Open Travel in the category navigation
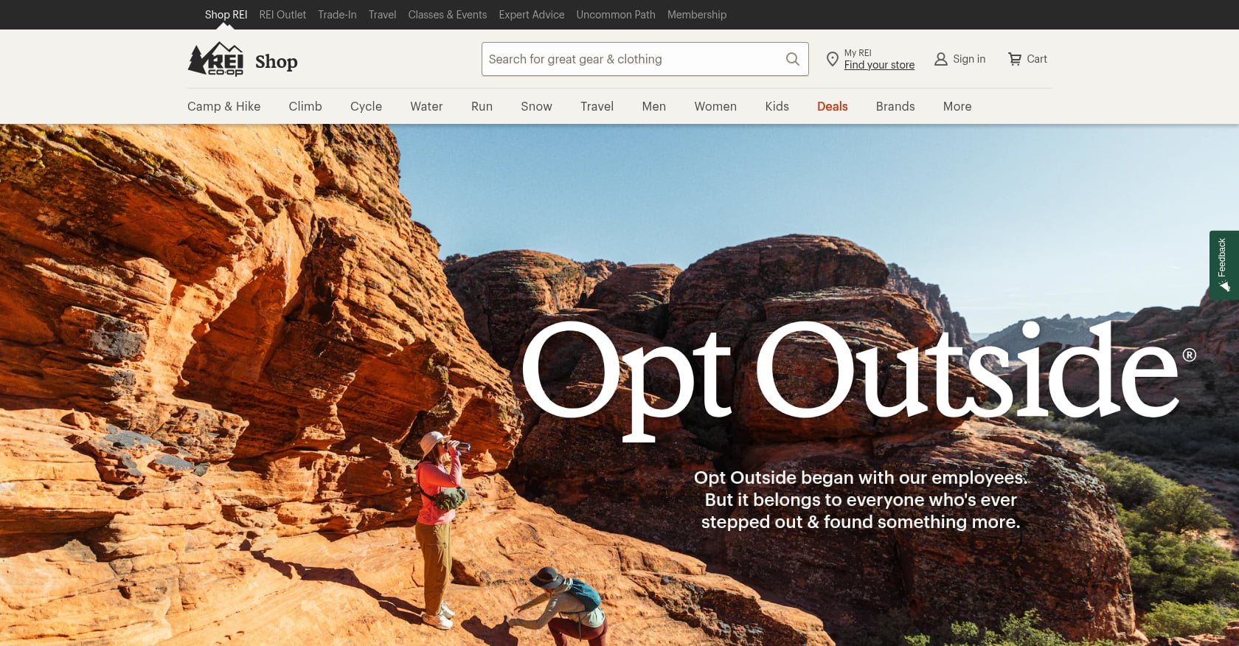Viewport: 1239px width, 646px height. tap(597, 106)
